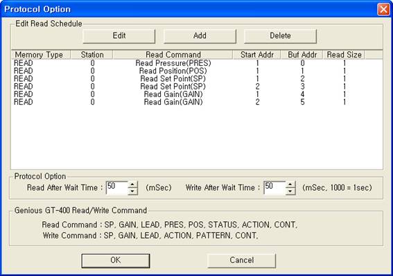The image size is (393, 276).
Task: Select Read Gain(GAIN) row with buffer 5
Action: pyautogui.click(x=197, y=102)
